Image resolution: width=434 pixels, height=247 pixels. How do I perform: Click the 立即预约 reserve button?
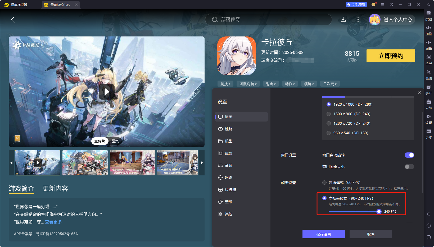[391, 56]
